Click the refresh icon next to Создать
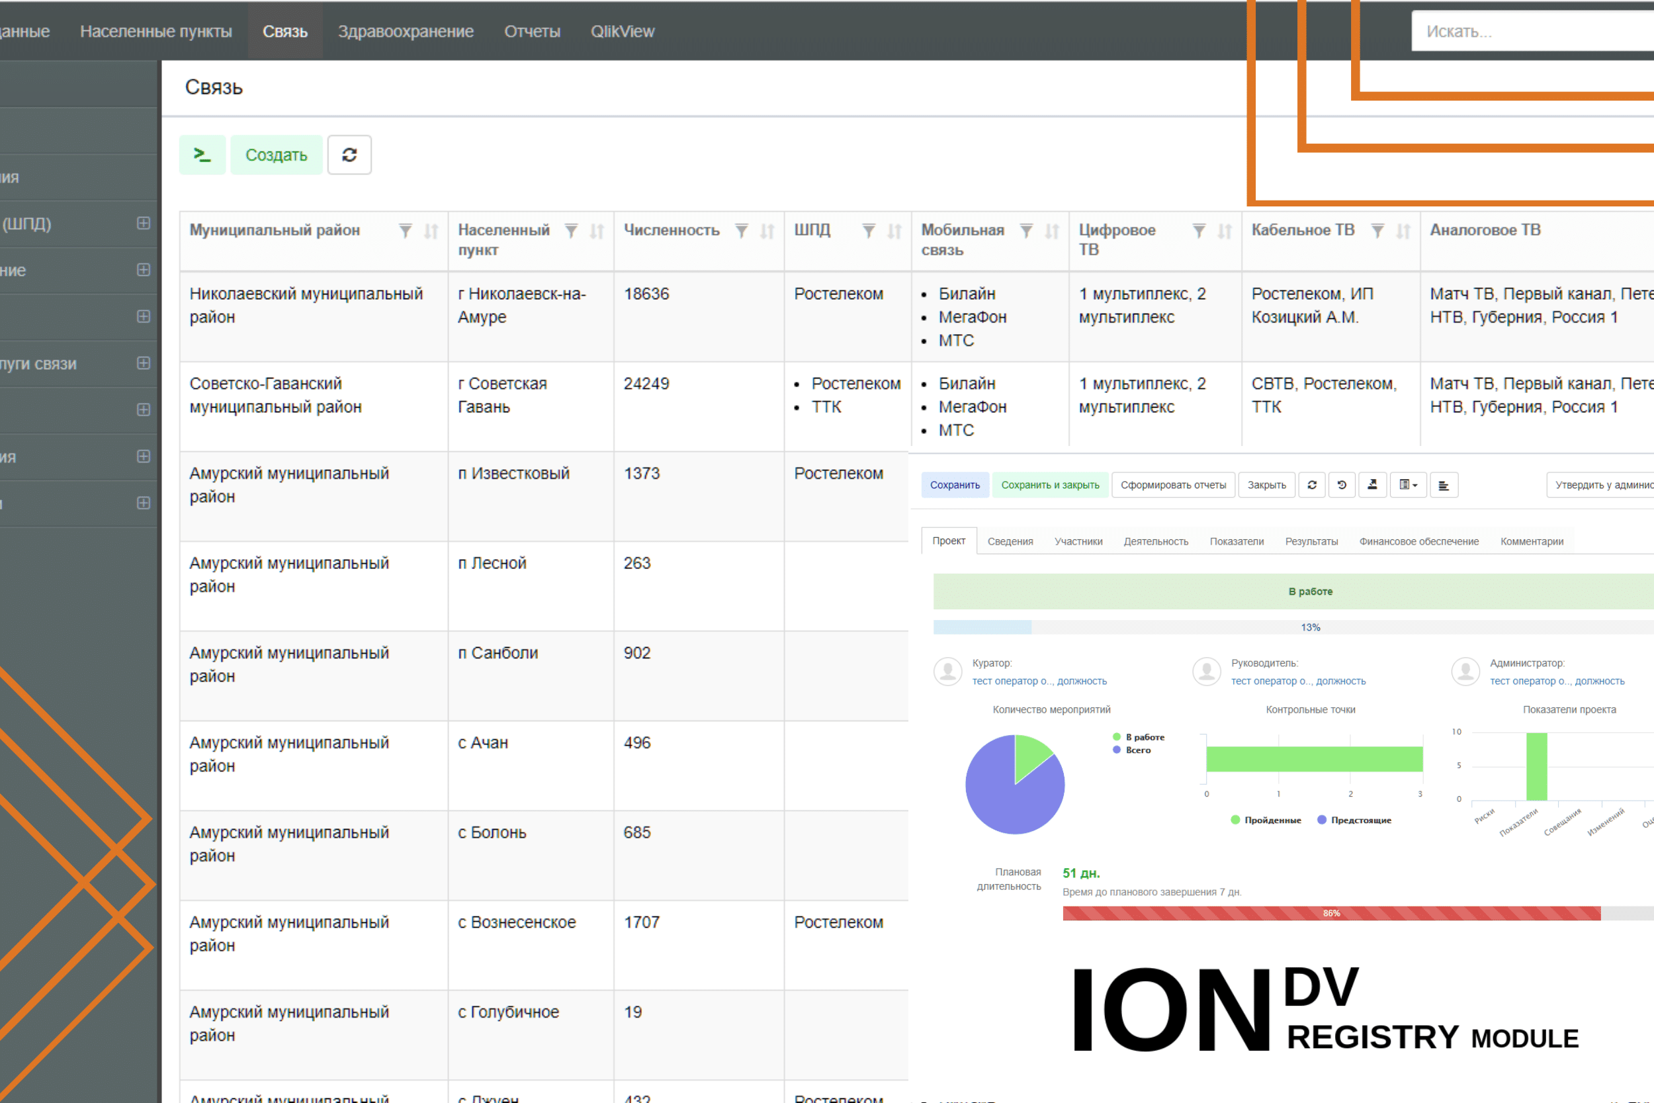The height and width of the screenshot is (1103, 1654). tap(349, 155)
